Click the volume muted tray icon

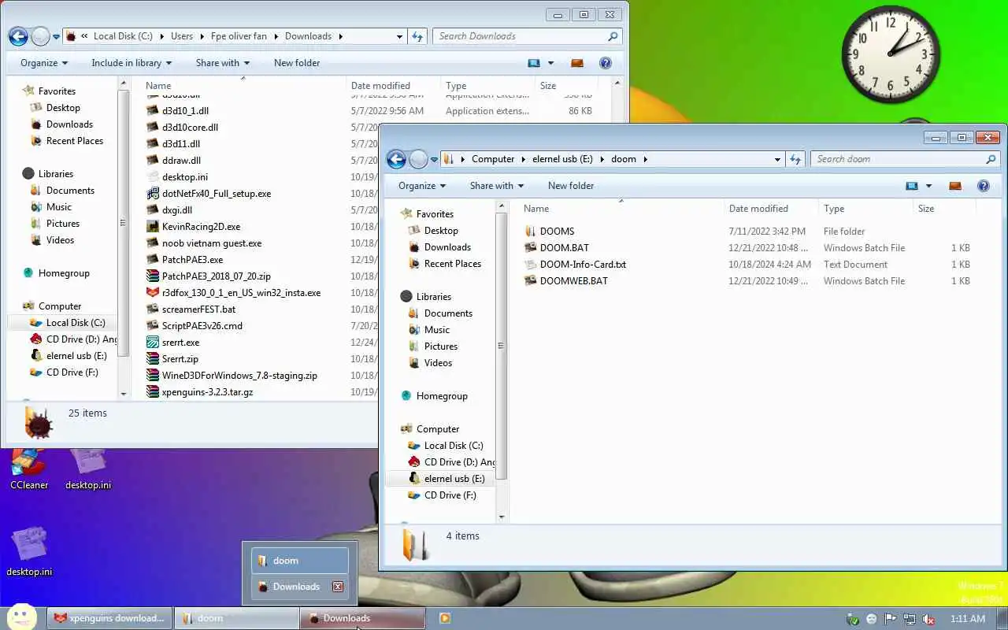pyautogui.click(x=929, y=619)
